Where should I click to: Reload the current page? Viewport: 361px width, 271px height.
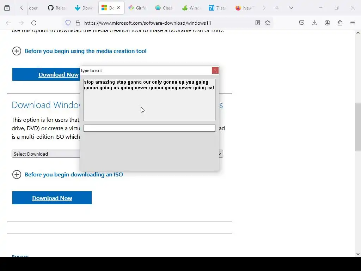34,23
